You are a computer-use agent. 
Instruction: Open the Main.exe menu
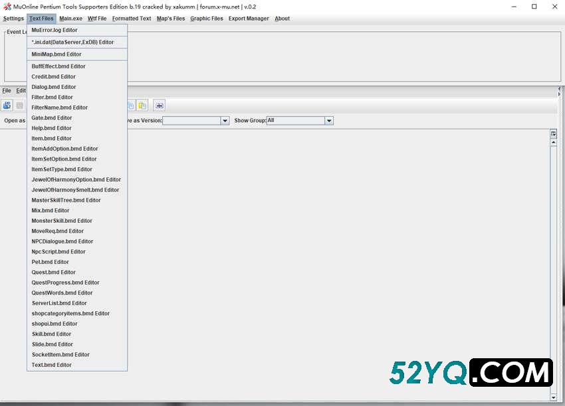point(70,19)
